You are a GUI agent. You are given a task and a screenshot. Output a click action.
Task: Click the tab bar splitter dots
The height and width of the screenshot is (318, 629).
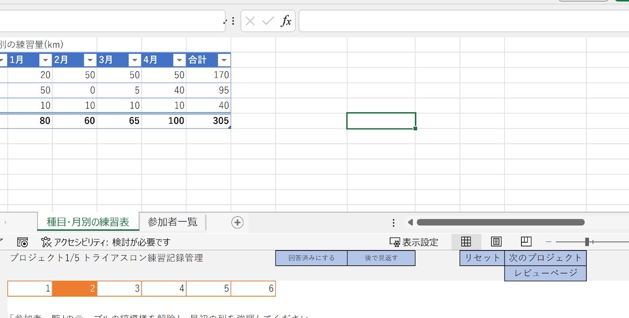pos(394,223)
